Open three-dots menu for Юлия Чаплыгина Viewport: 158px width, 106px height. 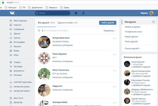(114, 71)
